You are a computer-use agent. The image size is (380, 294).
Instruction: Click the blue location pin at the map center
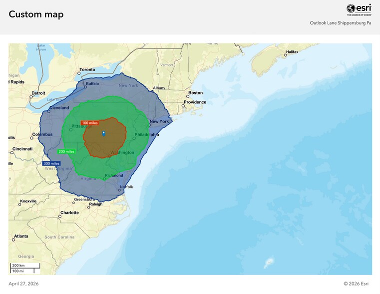tap(103, 133)
